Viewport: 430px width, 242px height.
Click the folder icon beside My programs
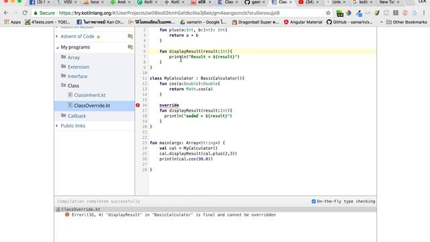point(130,47)
